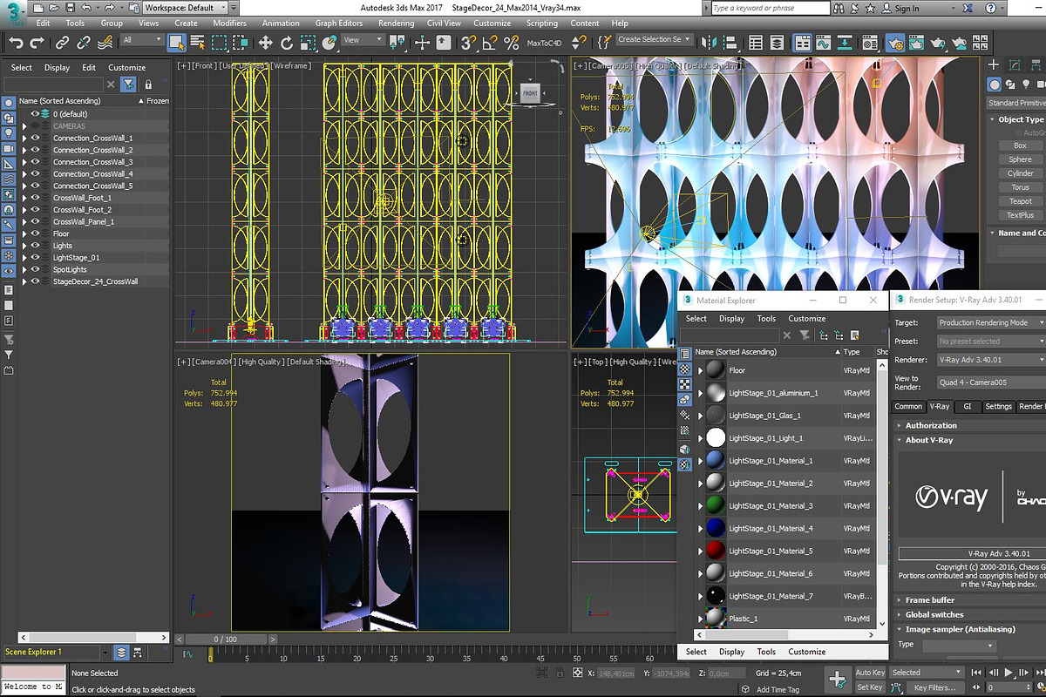Toggle visibility of Floor in Scene Explorer
The image size is (1046, 697).
(36, 233)
